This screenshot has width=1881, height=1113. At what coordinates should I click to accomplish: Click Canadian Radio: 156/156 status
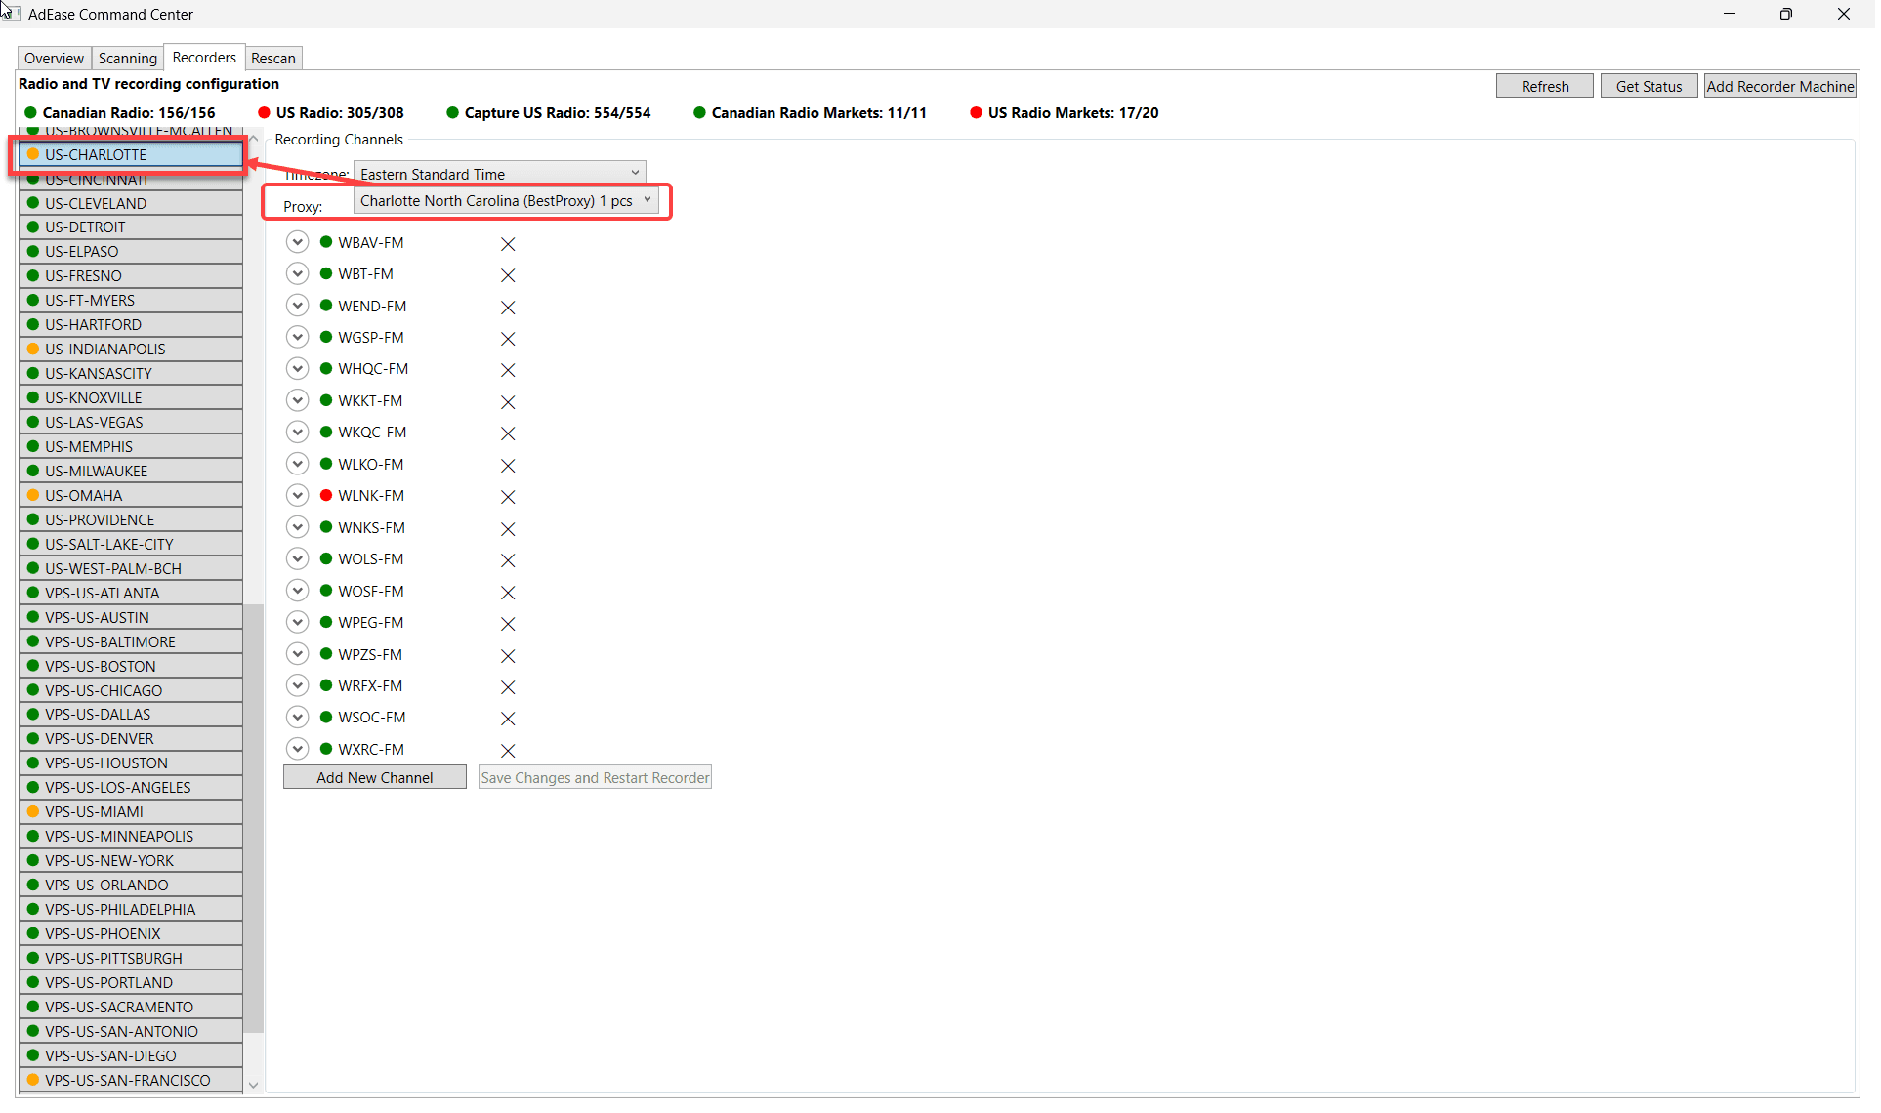[x=120, y=113]
